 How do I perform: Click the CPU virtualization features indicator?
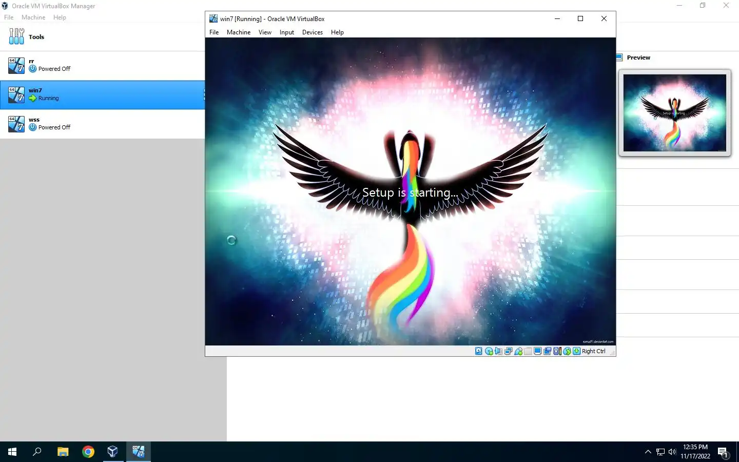coord(557,351)
